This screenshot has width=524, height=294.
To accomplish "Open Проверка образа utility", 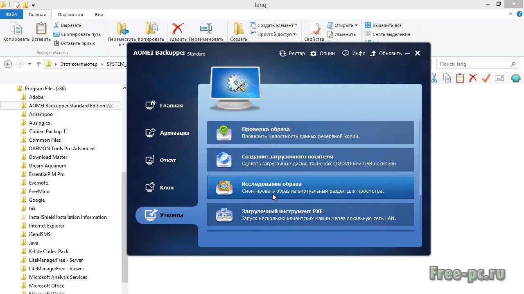I will pyautogui.click(x=310, y=132).
